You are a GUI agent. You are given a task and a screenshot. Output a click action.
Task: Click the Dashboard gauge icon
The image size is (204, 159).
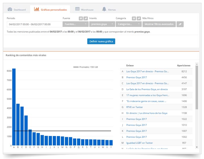pyautogui.click(x=10, y=9)
